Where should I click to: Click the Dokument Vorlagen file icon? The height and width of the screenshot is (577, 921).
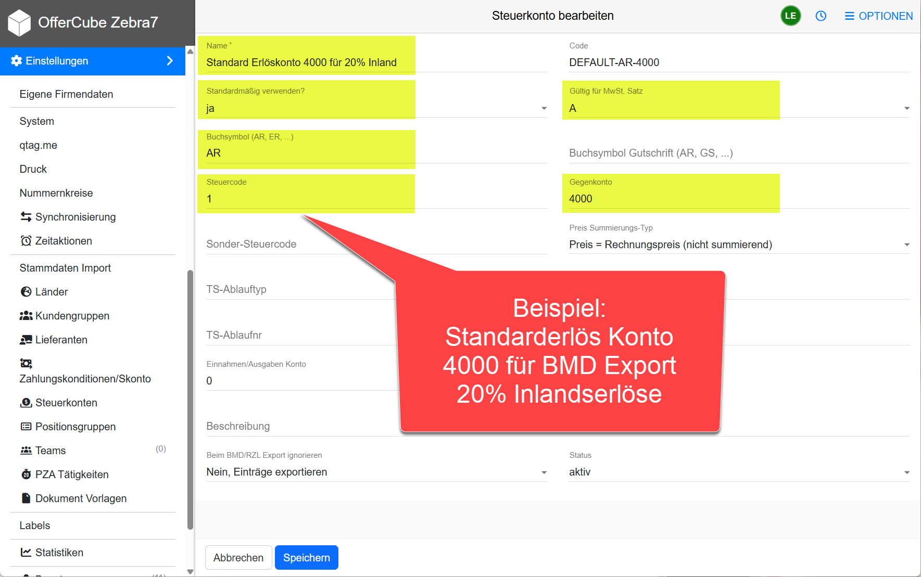[x=26, y=498]
